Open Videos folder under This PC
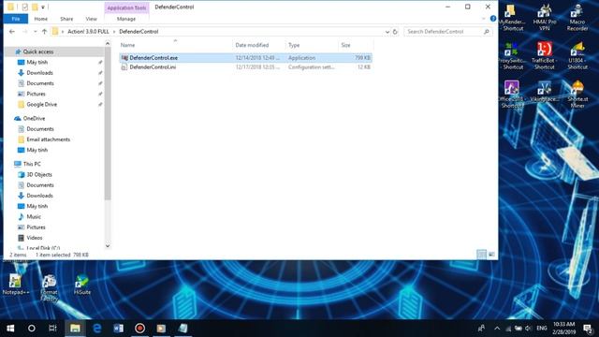 tap(35, 238)
